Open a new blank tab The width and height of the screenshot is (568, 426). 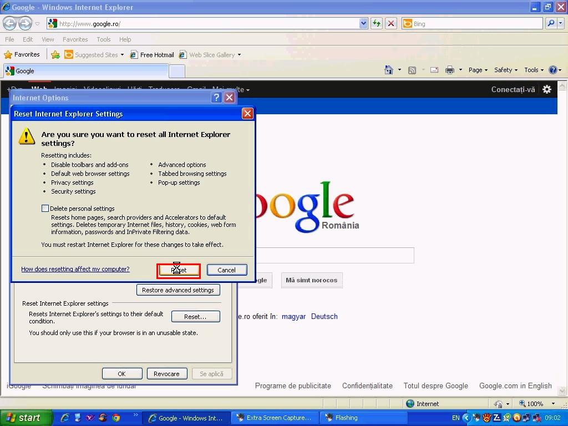tap(177, 72)
